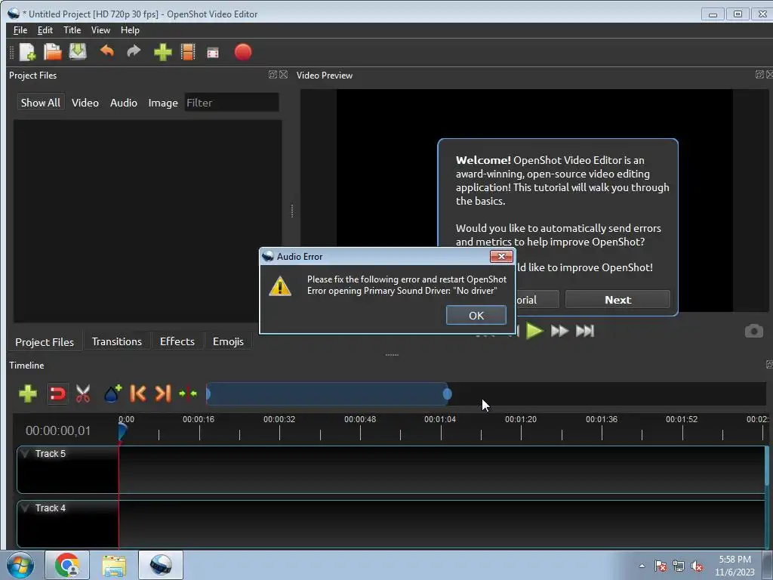Screen dimensions: 773x580
Task: Open the Title menu
Action: coord(72,30)
